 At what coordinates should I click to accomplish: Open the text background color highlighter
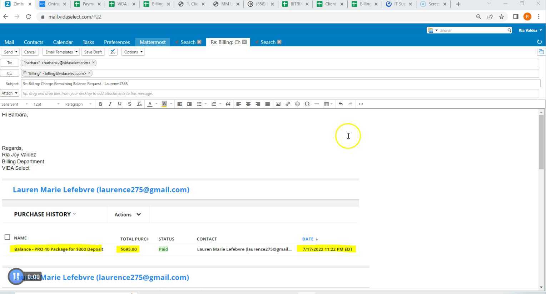[164, 104]
